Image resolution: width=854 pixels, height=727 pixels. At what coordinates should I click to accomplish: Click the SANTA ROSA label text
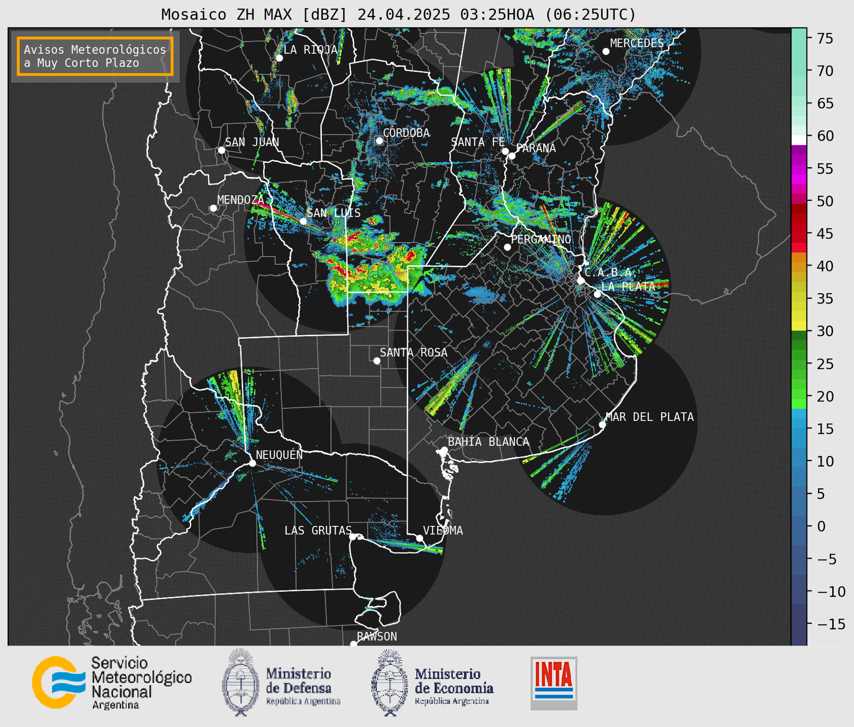click(x=414, y=352)
